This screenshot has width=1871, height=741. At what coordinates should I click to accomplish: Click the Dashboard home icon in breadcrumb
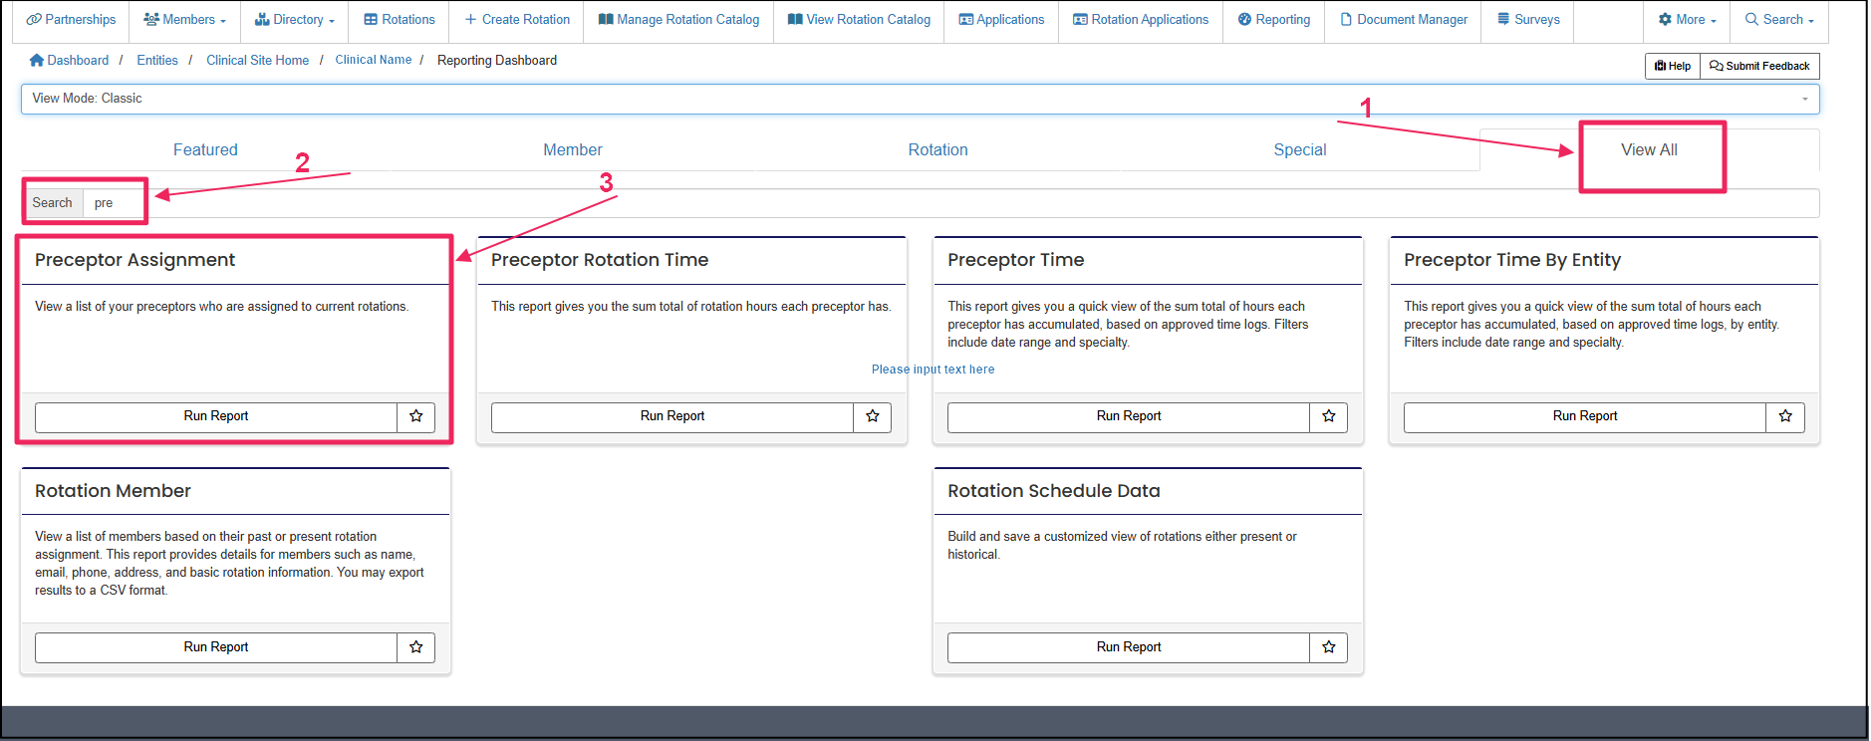(x=37, y=60)
